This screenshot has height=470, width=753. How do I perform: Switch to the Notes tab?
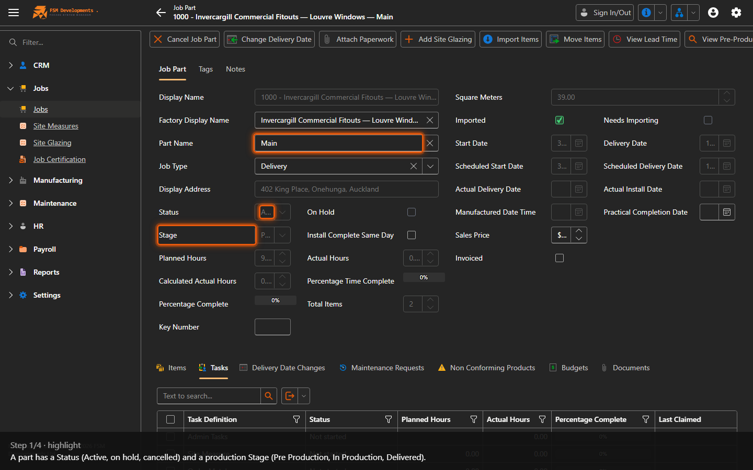(235, 69)
